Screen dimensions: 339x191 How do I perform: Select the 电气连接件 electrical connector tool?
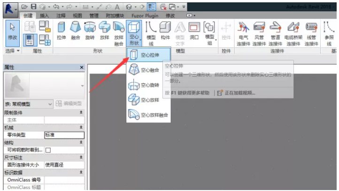tap(243, 34)
